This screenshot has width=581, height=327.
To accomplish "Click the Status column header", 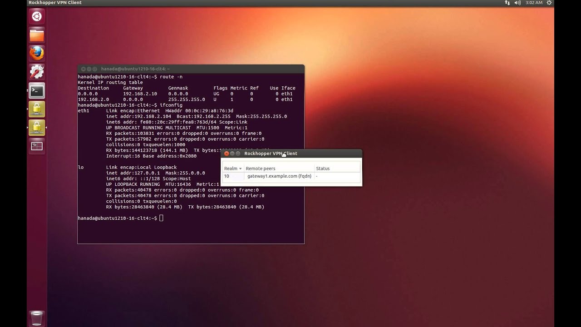I will 337,168.
